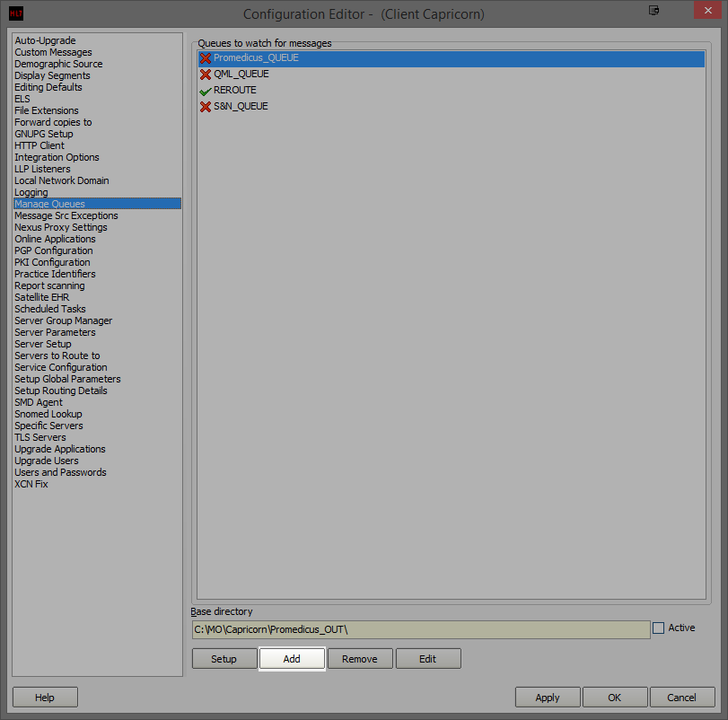Enable the Active checkbox

(x=658, y=628)
